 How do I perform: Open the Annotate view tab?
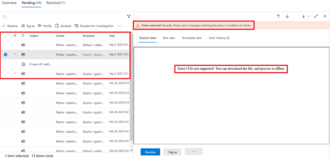coord(192,38)
